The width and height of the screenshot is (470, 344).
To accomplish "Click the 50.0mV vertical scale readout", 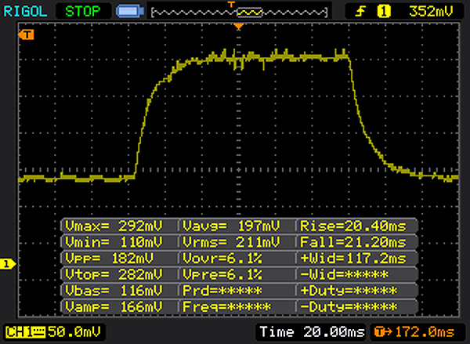I will pos(74,331).
